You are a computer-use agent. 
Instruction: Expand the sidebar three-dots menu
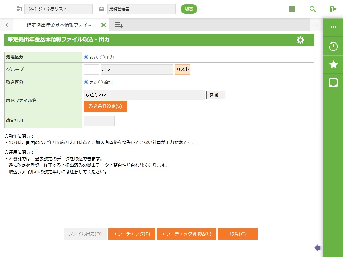pyautogui.click(x=333, y=27)
